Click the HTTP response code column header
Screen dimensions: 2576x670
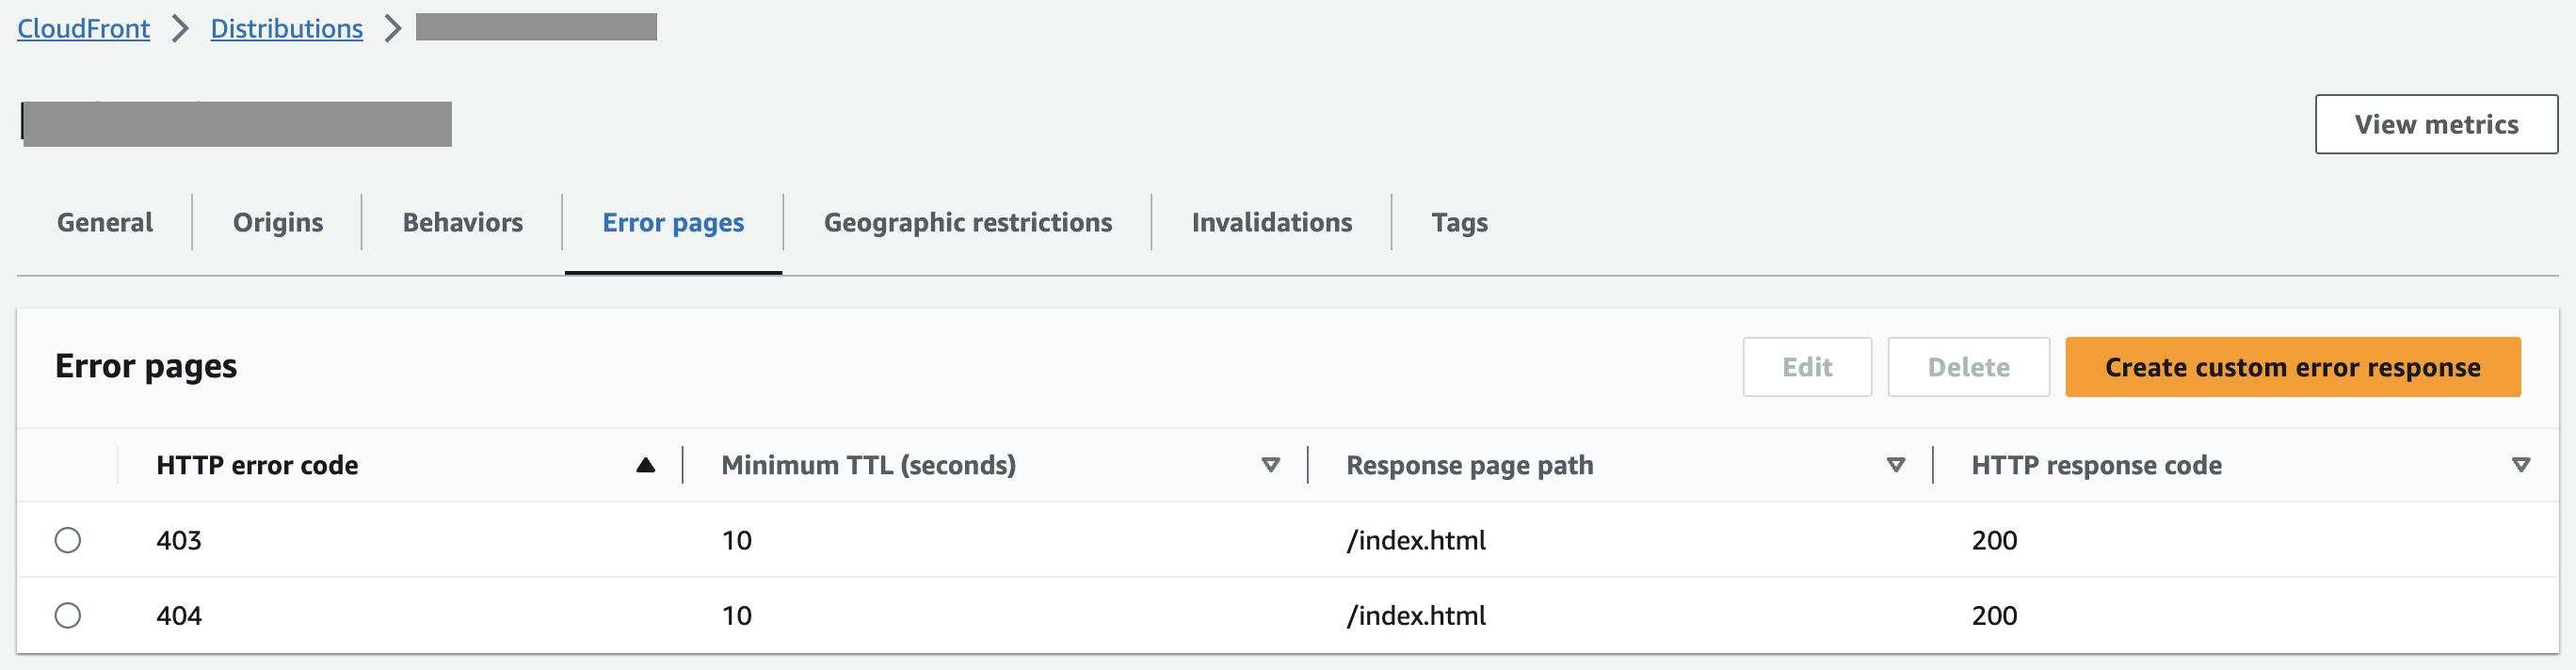(2096, 465)
